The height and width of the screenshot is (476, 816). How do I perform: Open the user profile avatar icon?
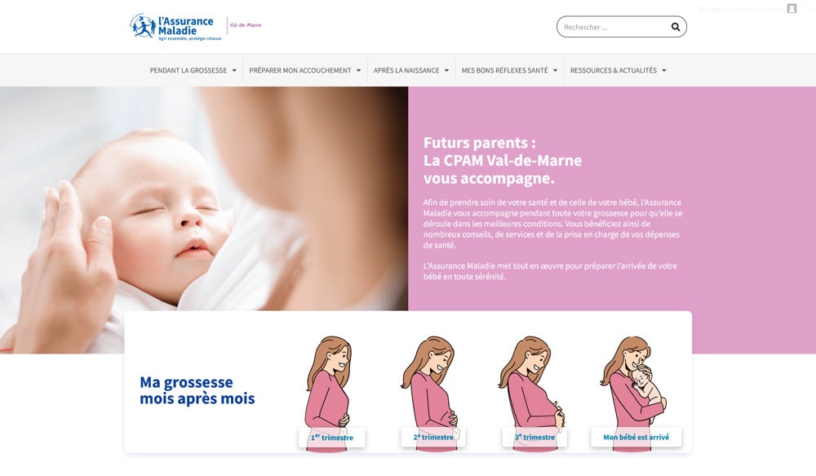point(792,8)
